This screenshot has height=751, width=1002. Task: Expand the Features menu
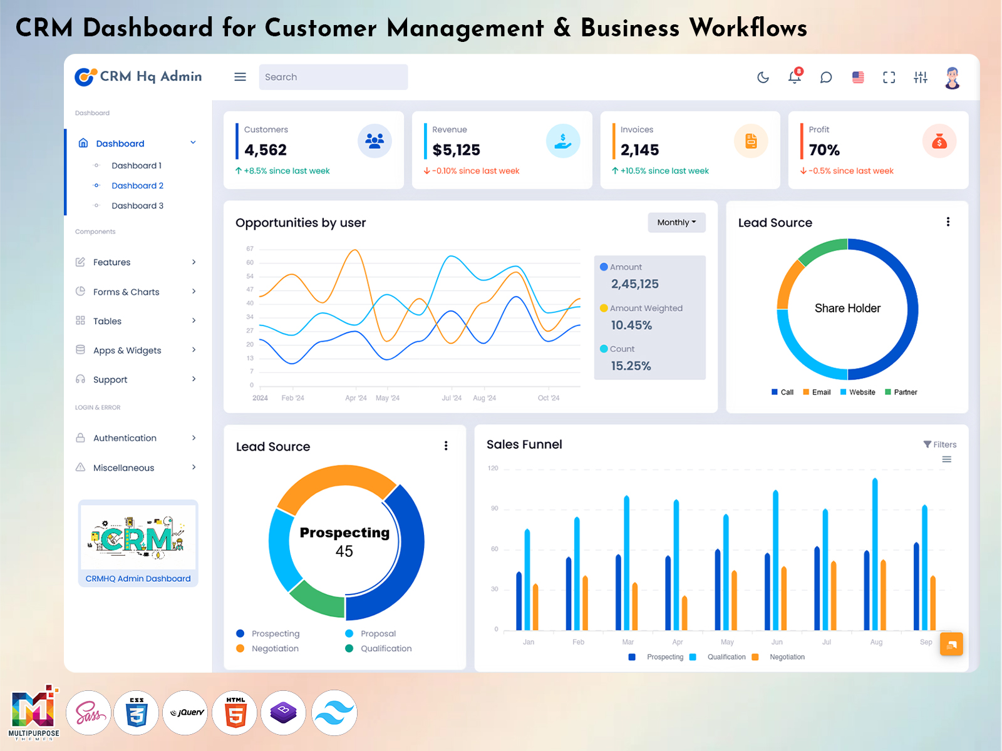[x=137, y=262]
